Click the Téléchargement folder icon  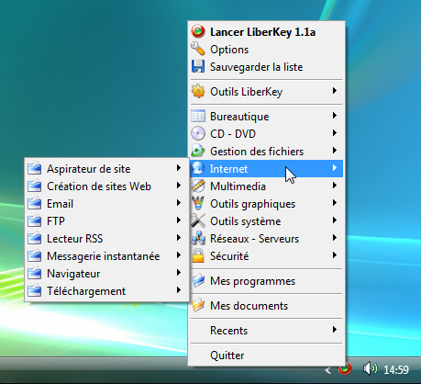pyautogui.click(x=35, y=290)
